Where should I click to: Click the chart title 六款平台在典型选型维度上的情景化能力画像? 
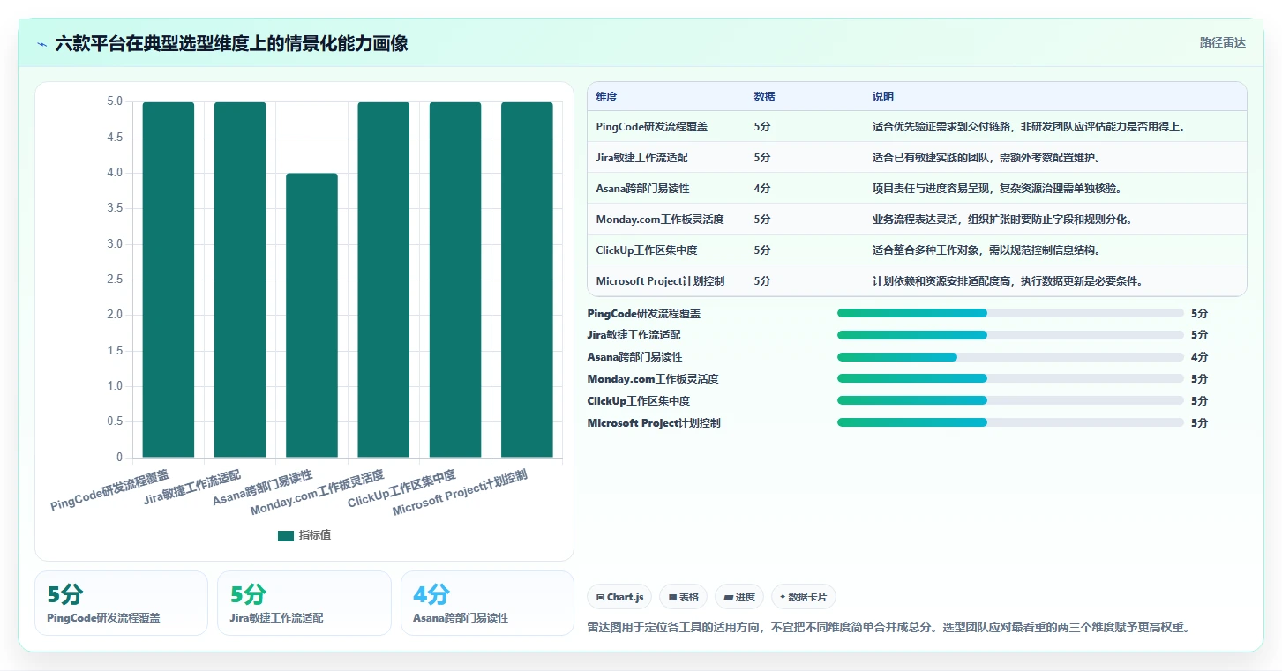(231, 43)
